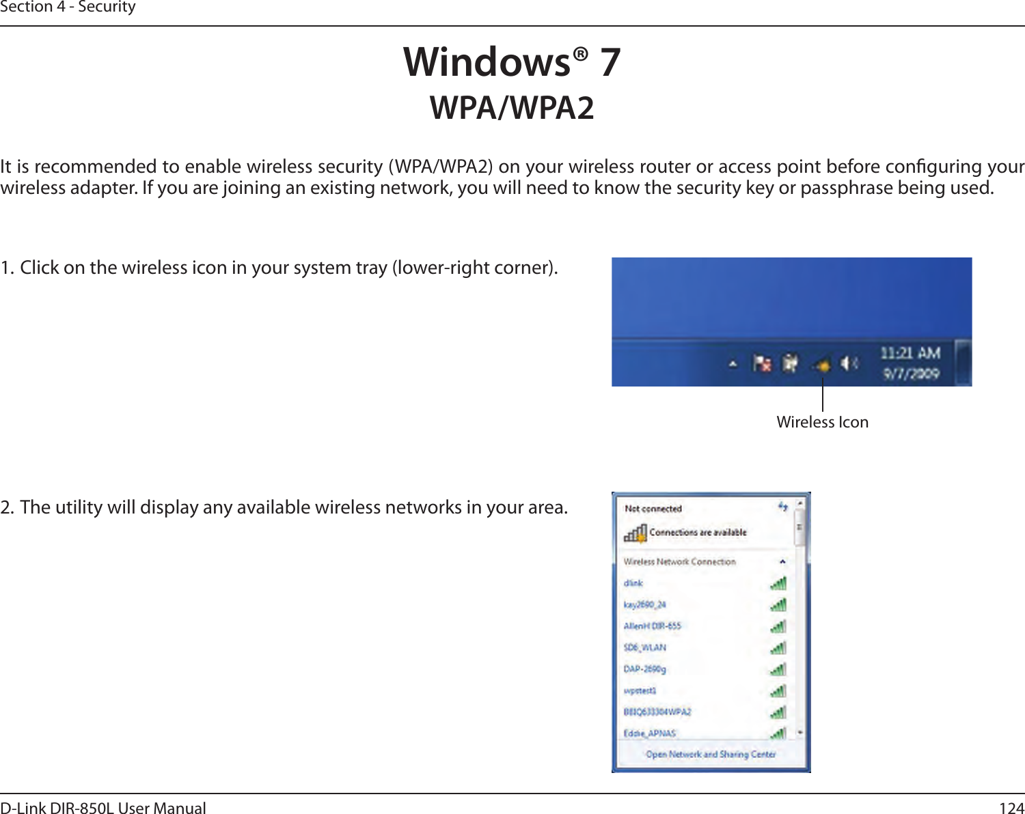This screenshot has height=814, width=1025.
Task: Click the Connections are available signal icon
Action: pyautogui.click(x=635, y=533)
